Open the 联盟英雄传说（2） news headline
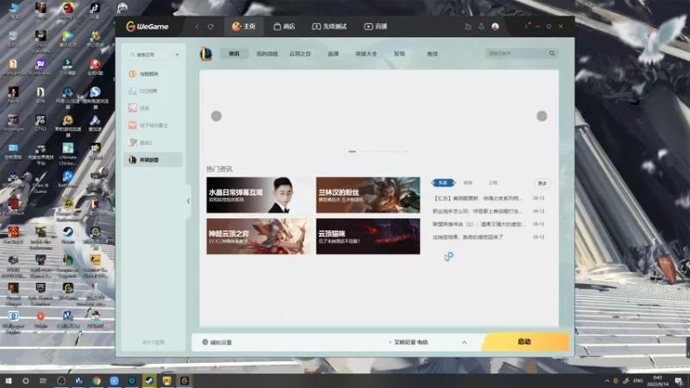 click(x=479, y=224)
